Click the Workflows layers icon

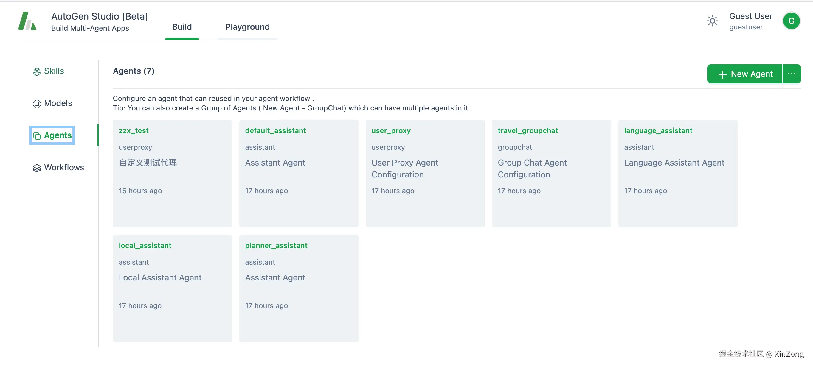point(37,168)
